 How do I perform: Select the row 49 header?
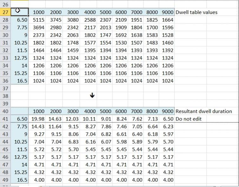tap(5, 180)
